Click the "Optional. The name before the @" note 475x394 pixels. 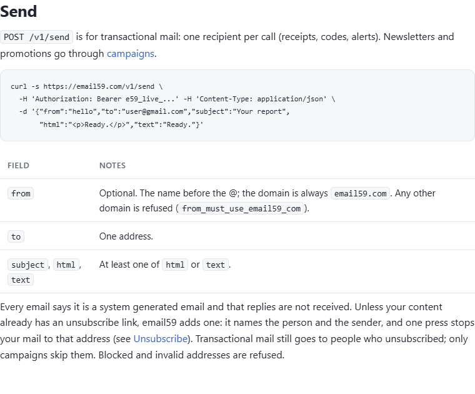(x=267, y=201)
